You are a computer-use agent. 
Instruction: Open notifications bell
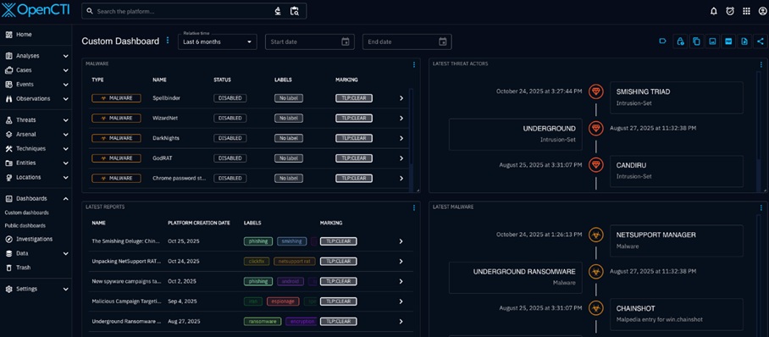(714, 11)
